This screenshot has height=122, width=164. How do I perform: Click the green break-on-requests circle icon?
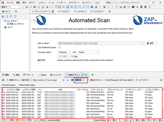coord(104,7)
